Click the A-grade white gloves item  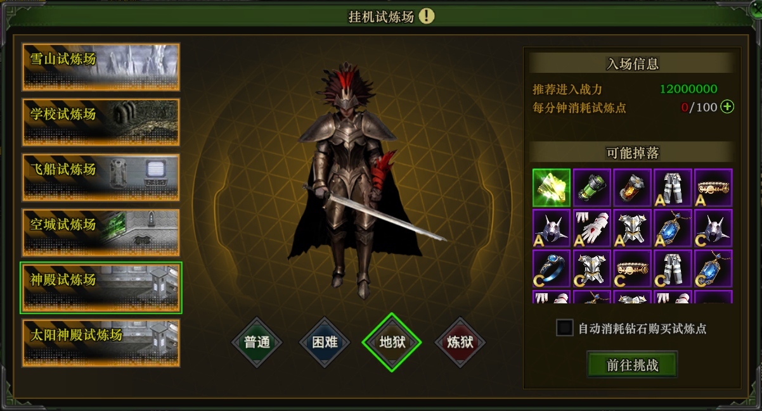[x=592, y=228]
